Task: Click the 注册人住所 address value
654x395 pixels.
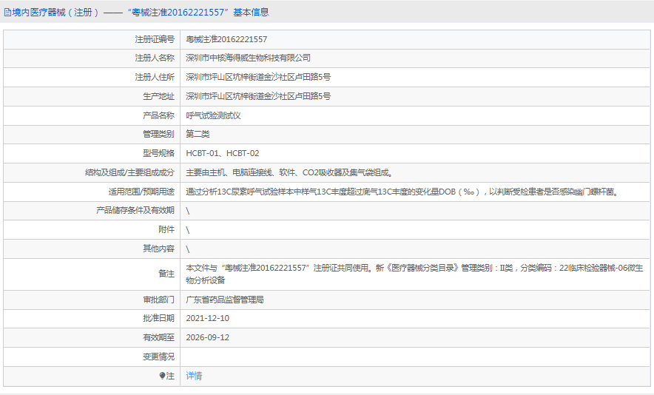Action: click(258, 77)
